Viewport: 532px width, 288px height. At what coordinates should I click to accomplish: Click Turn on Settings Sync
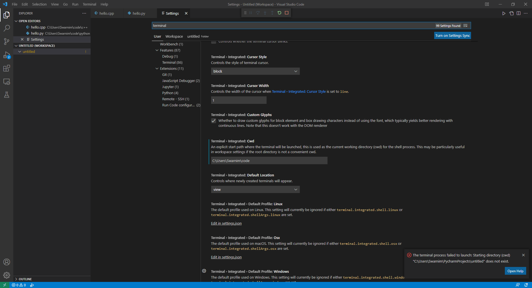coord(452,35)
